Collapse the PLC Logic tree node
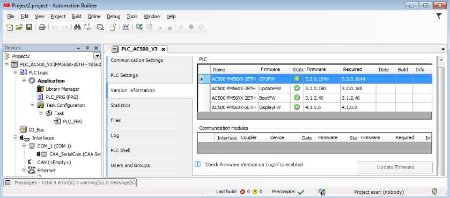The width and height of the screenshot is (450, 198). tap(16, 72)
